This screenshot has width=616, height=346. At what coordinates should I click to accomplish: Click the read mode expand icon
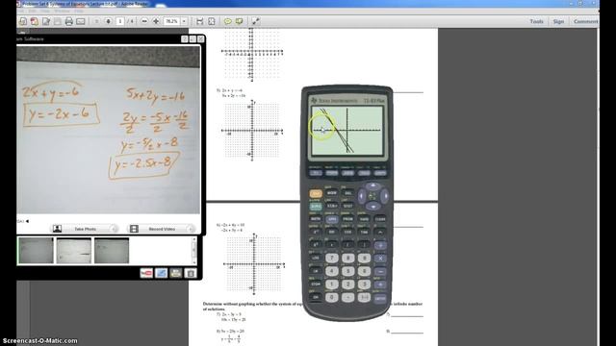tap(256, 21)
